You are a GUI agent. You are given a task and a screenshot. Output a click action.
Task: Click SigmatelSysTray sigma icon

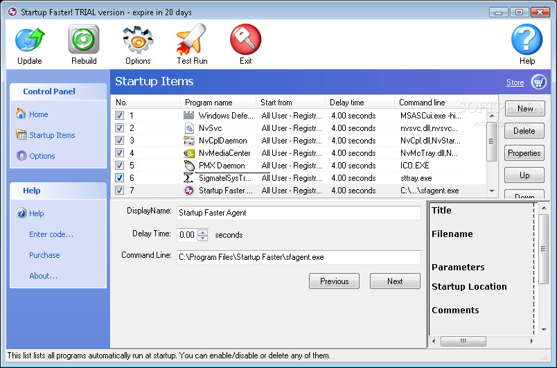tap(188, 178)
